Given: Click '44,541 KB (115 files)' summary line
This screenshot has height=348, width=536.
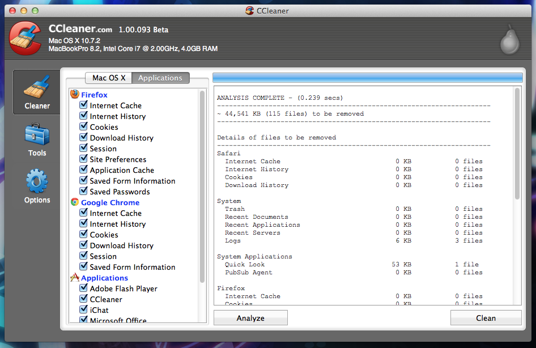Looking at the screenshot, I should point(291,113).
